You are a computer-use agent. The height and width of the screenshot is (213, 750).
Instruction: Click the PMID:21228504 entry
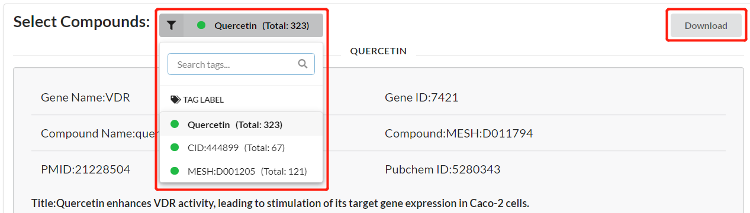85,169
